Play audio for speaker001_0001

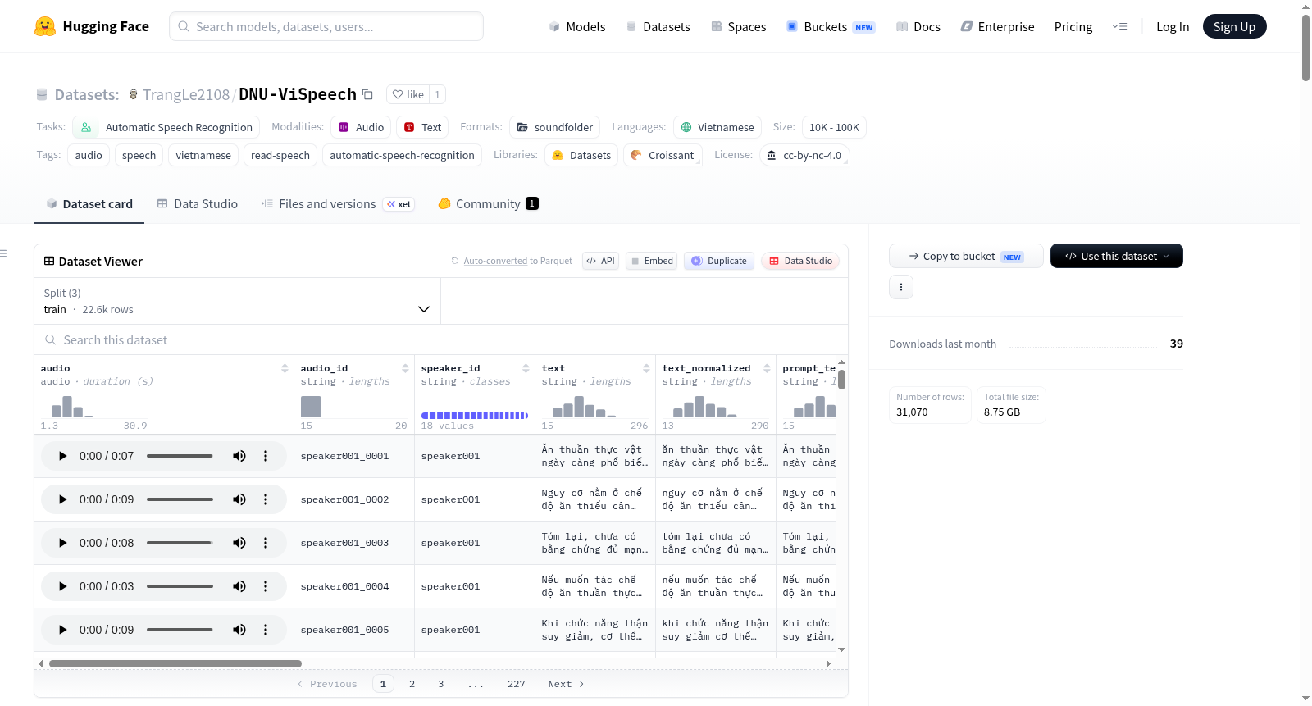[x=62, y=456]
